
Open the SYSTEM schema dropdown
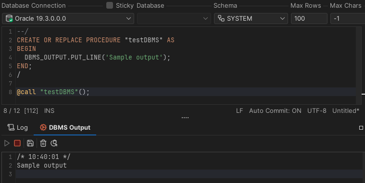coord(251,18)
